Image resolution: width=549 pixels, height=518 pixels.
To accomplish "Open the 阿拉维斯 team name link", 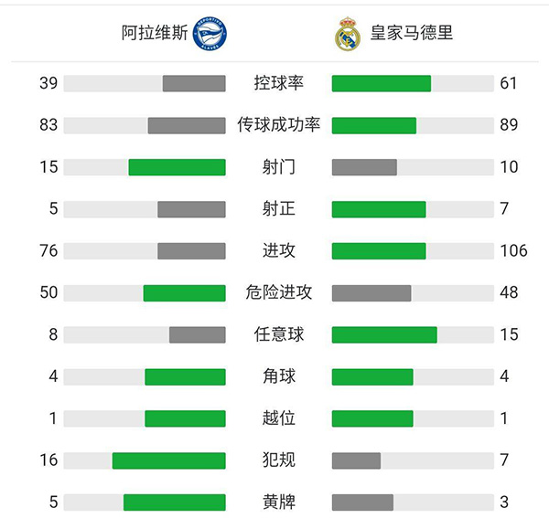I will click(155, 34).
